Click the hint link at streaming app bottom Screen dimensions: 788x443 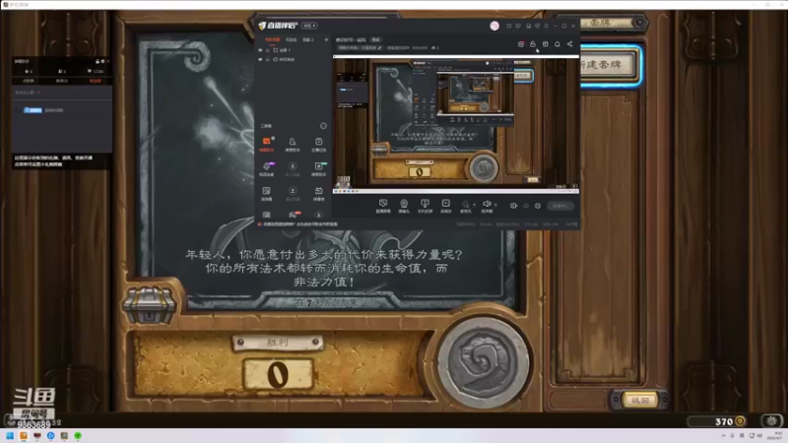point(299,224)
